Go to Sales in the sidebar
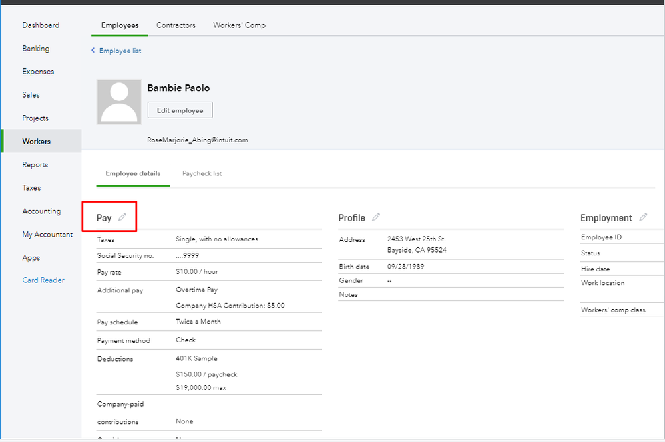Viewport: 665px width, 442px height. tap(31, 95)
